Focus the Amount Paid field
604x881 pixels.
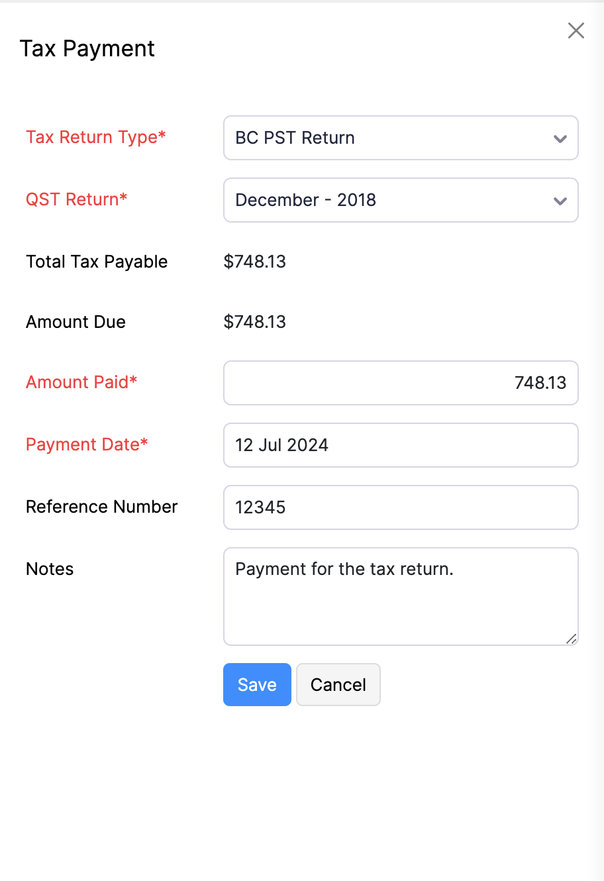pyautogui.click(x=401, y=383)
